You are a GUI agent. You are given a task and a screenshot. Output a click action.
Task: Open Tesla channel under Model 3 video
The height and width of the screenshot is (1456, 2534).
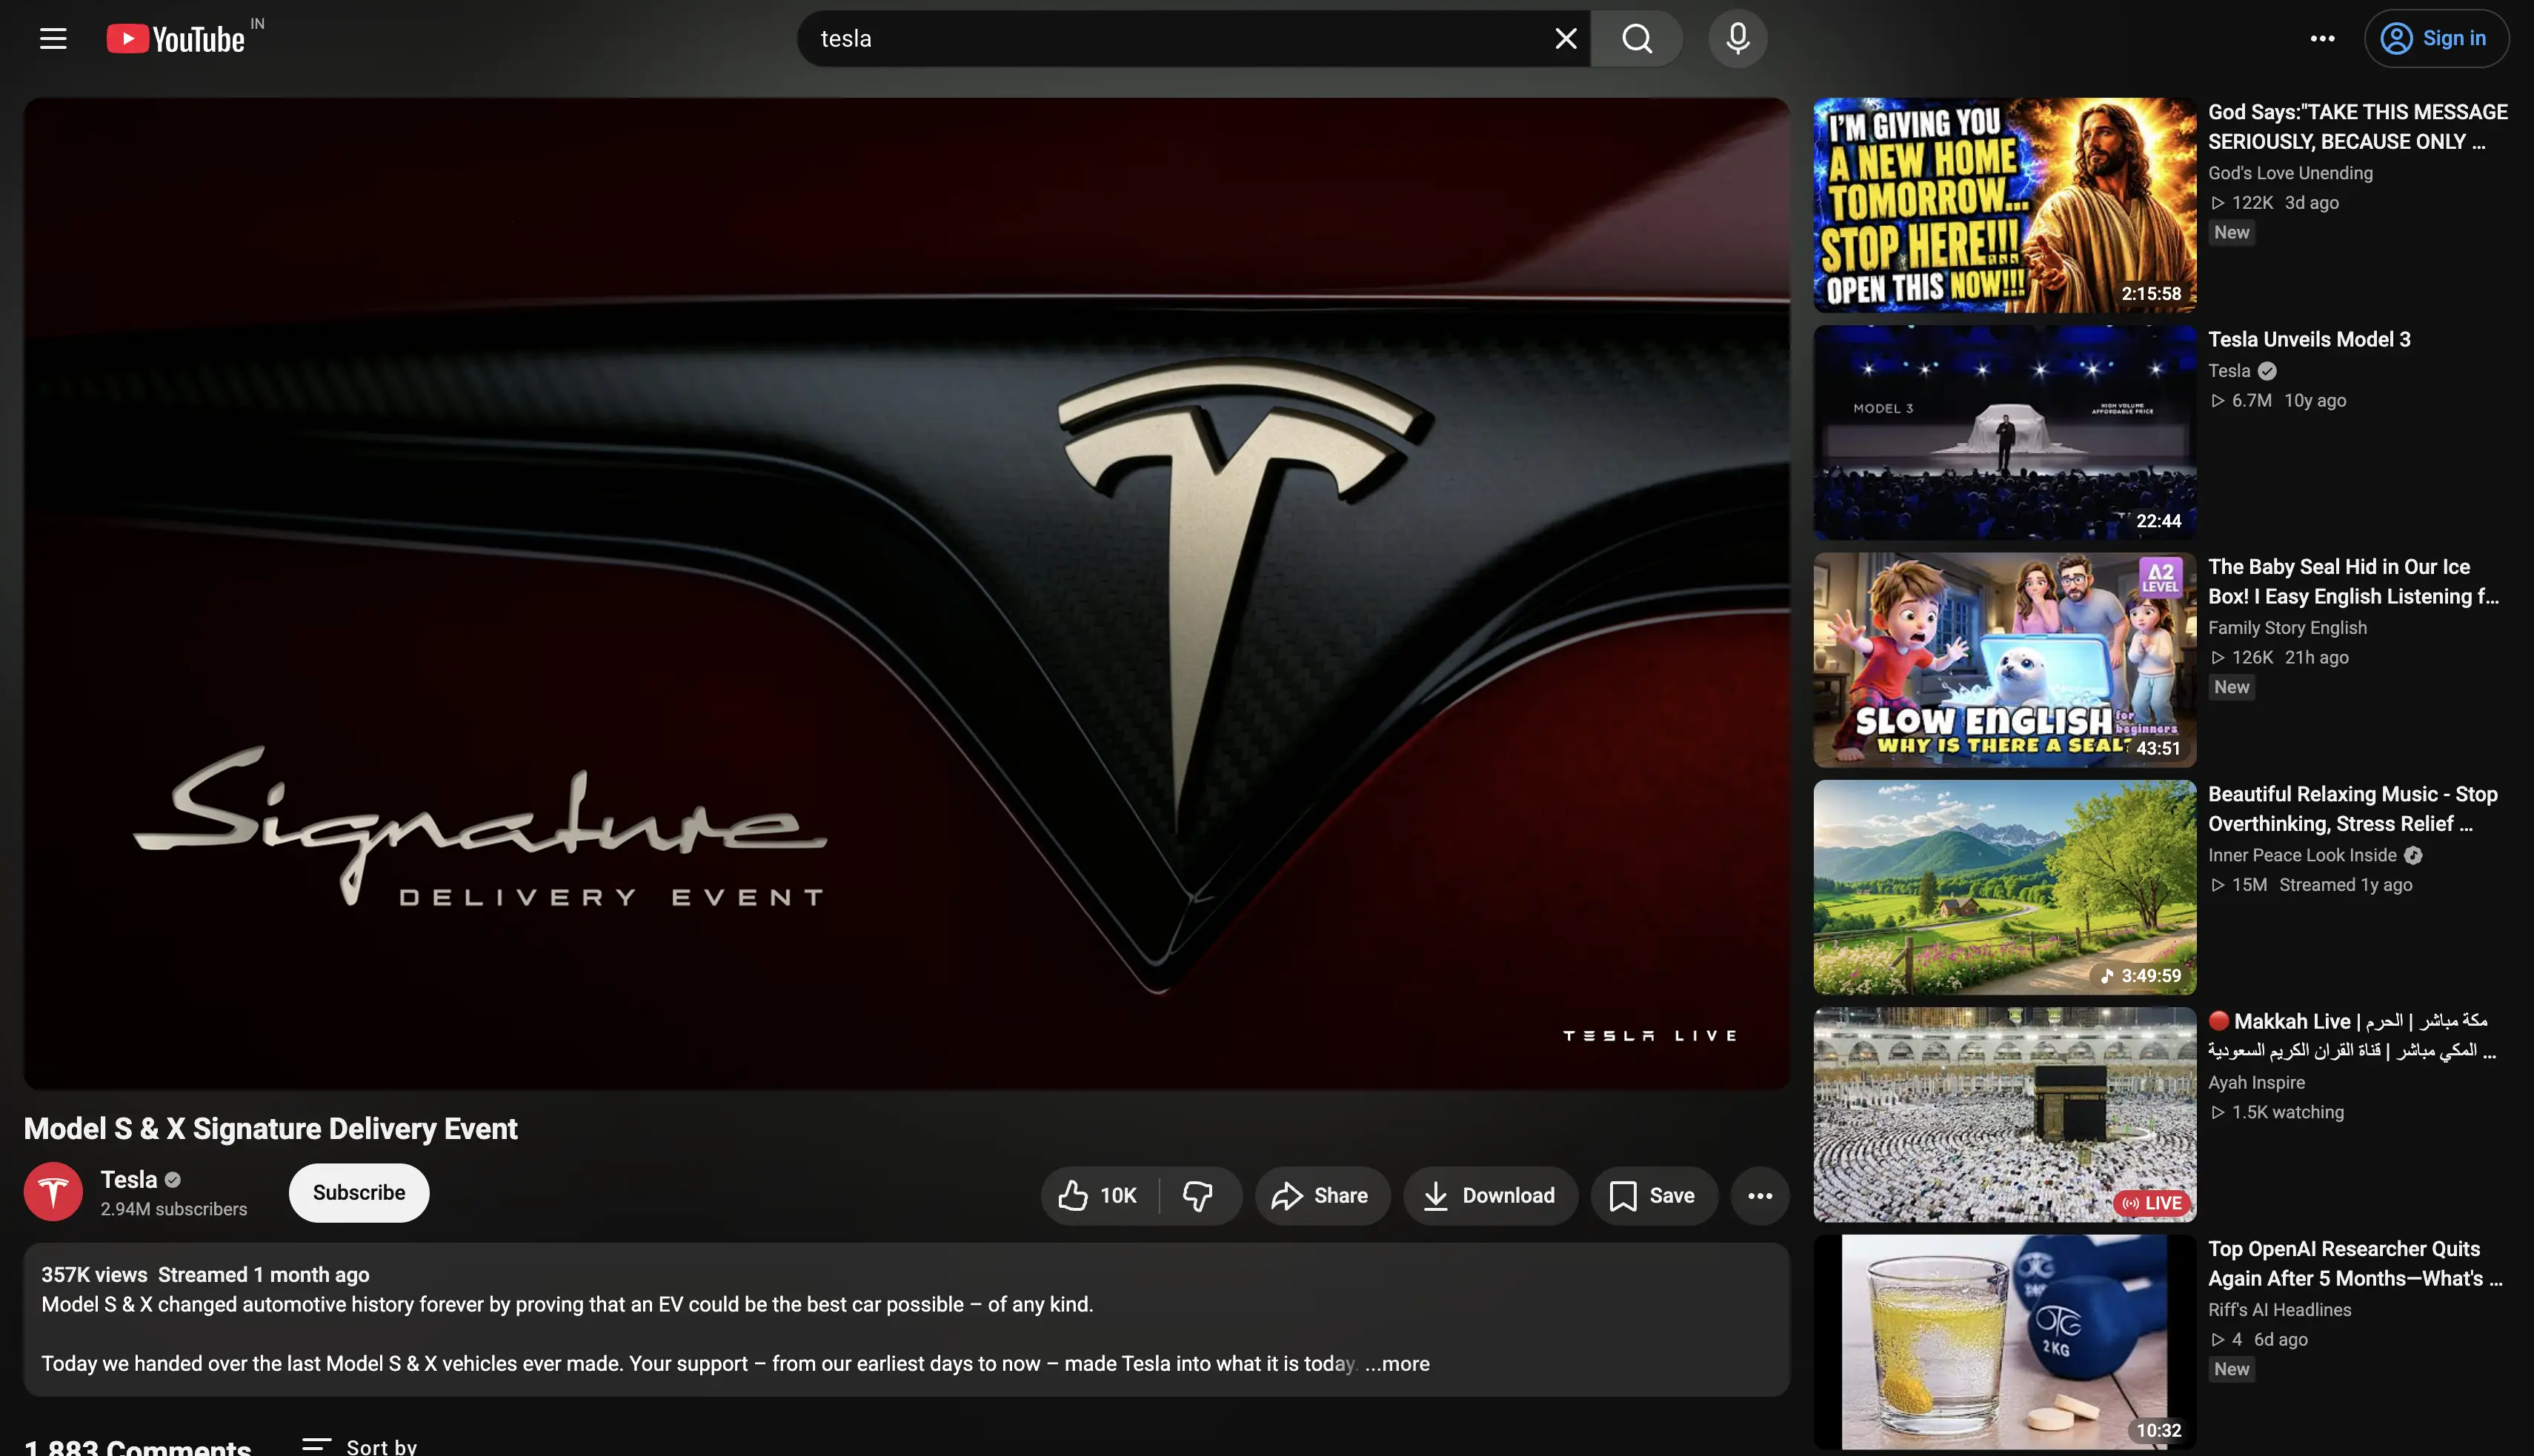click(x=2229, y=371)
